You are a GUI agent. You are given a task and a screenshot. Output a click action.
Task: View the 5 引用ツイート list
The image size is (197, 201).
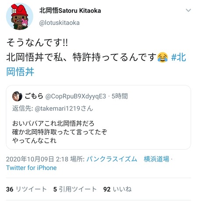[75, 189]
